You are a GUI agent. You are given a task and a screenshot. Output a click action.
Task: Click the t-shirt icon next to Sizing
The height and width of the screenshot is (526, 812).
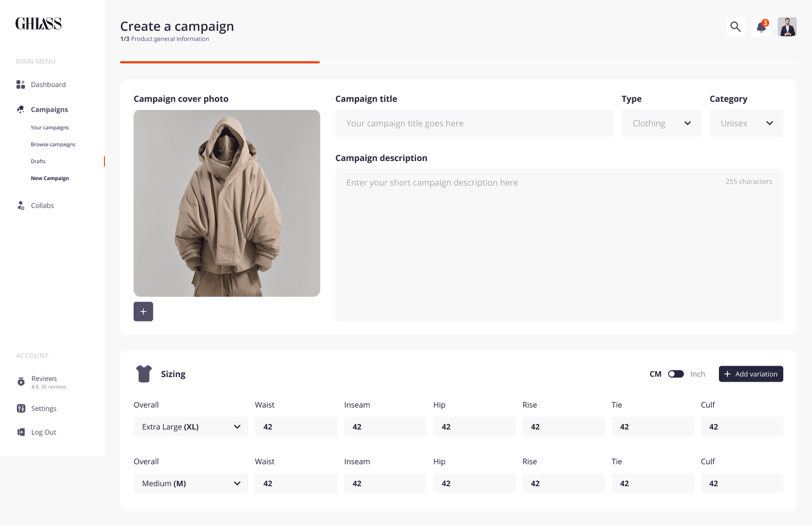pyautogui.click(x=144, y=374)
